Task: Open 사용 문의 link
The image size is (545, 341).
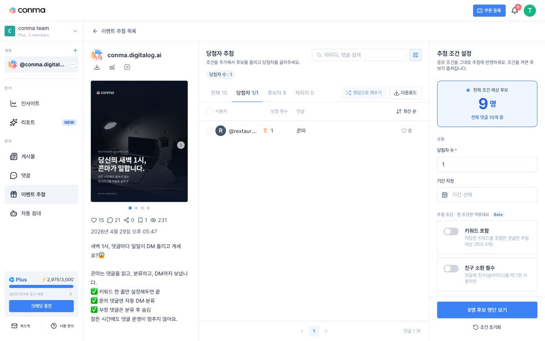Action: pos(62,326)
